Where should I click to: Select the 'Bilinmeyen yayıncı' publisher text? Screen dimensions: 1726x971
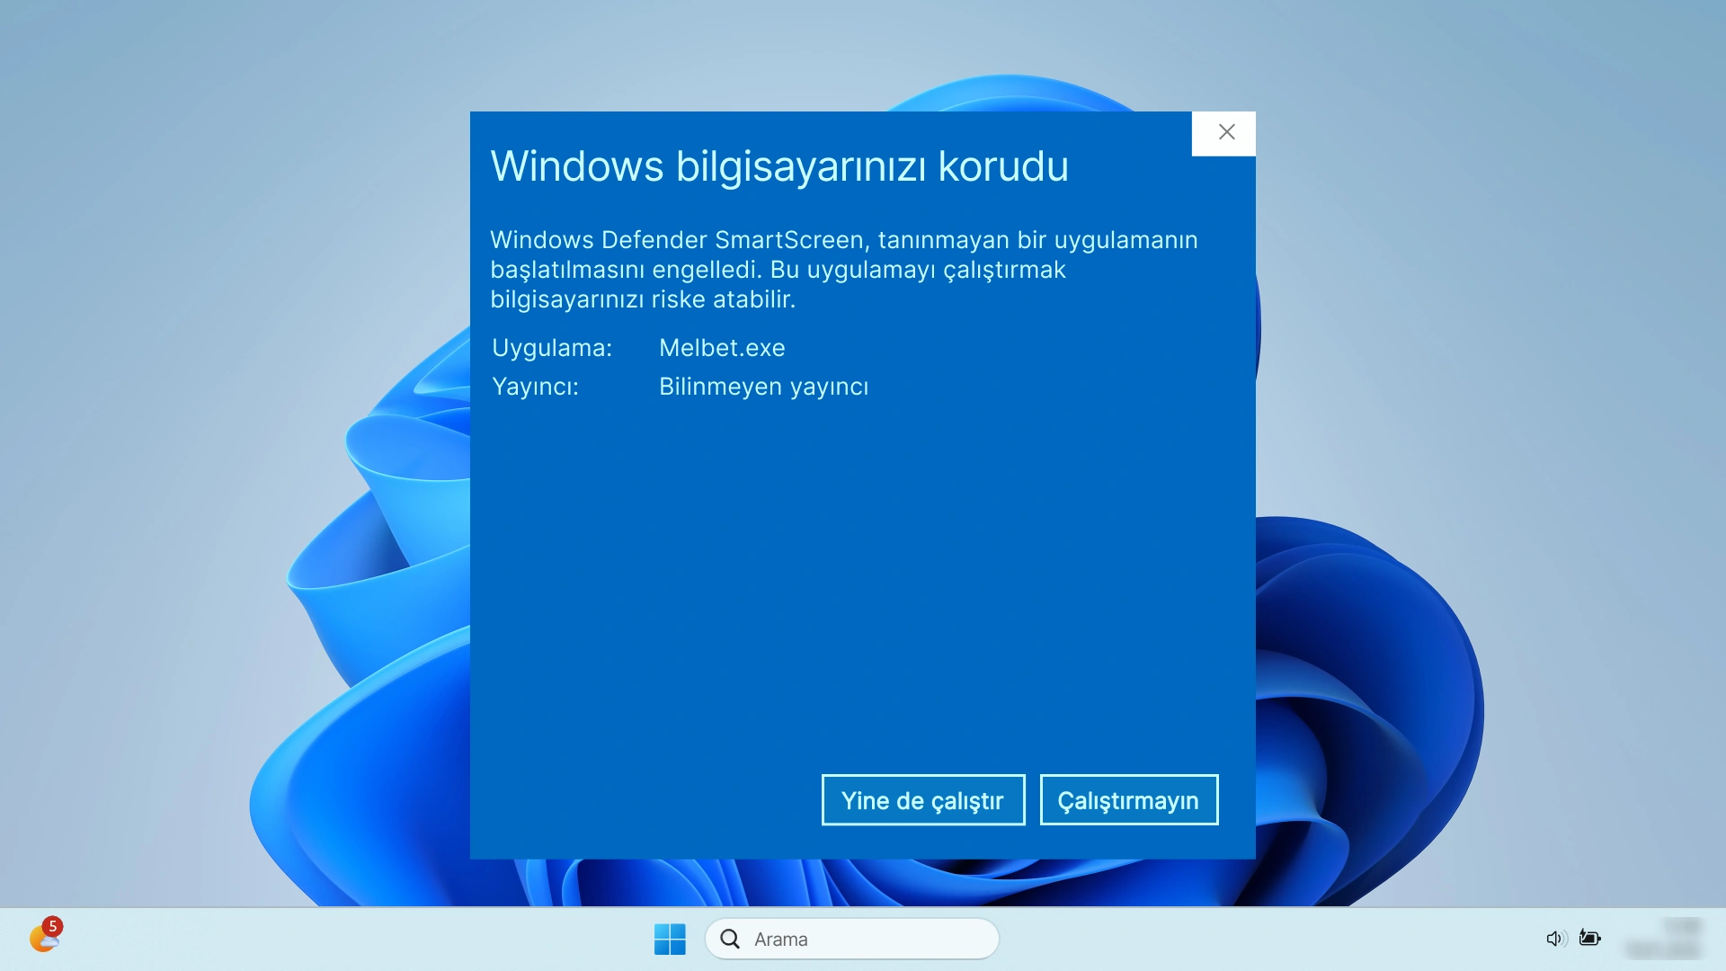click(763, 387)
